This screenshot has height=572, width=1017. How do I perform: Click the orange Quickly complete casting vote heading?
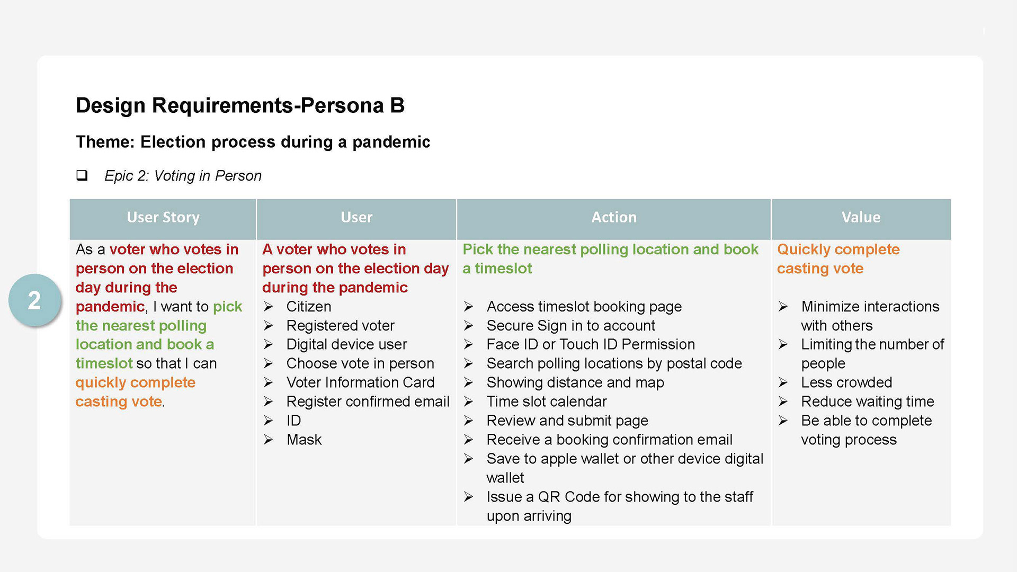(x=837, y=259)
